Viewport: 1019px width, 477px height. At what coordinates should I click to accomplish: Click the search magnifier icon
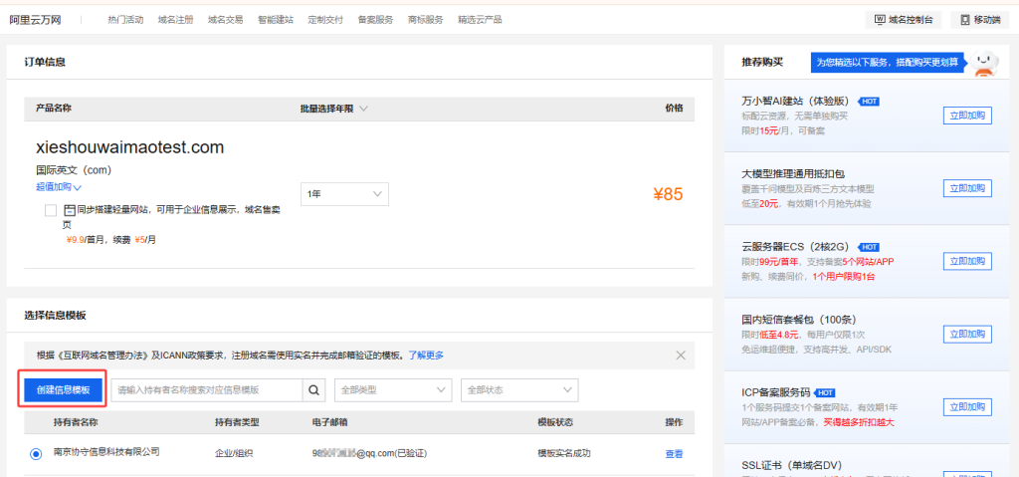[314, 390]
